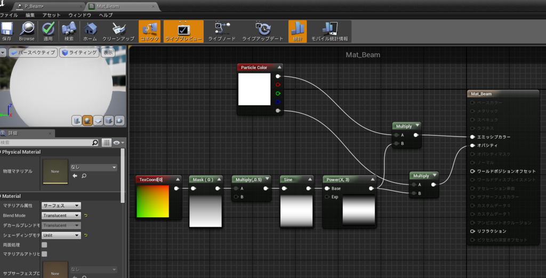Click Particle Color white preview swatch
This screenshot has height=278, width=546.
click(254, 89)
